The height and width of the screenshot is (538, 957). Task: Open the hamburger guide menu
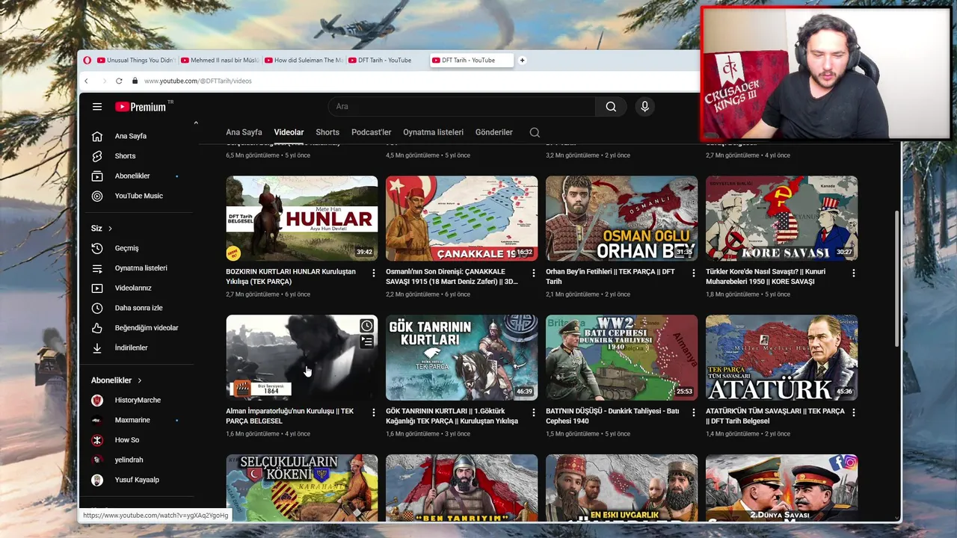coord(97,107)
